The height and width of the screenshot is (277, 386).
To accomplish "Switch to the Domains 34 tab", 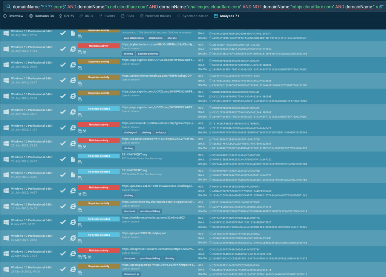I will pos(41,16).
